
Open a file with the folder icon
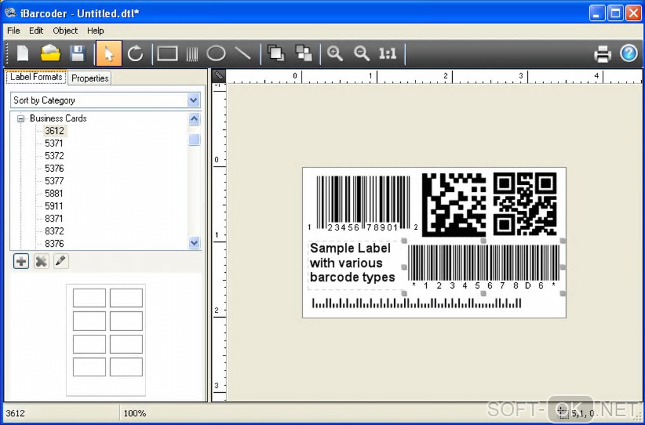tap(50, 54)
